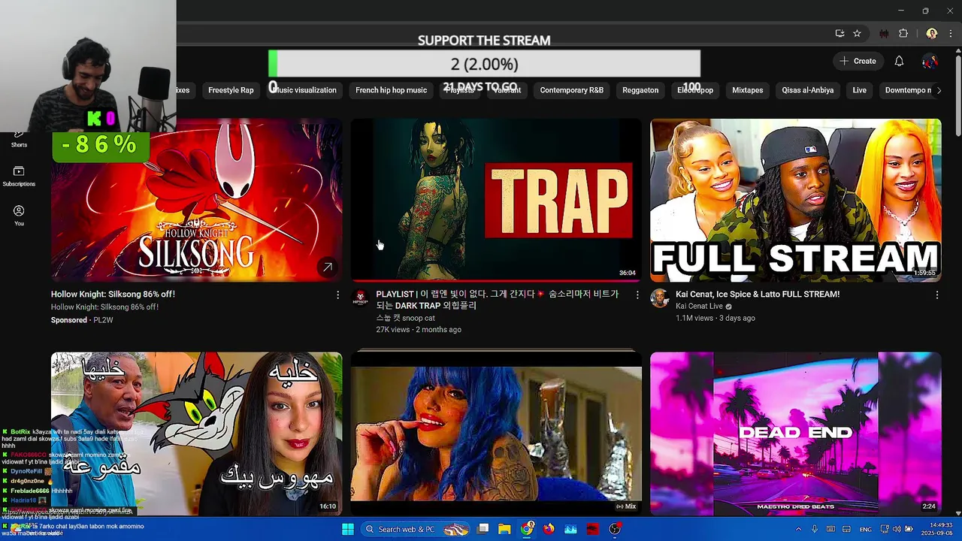Click the microphone icon in system tray

coord(814,529)
